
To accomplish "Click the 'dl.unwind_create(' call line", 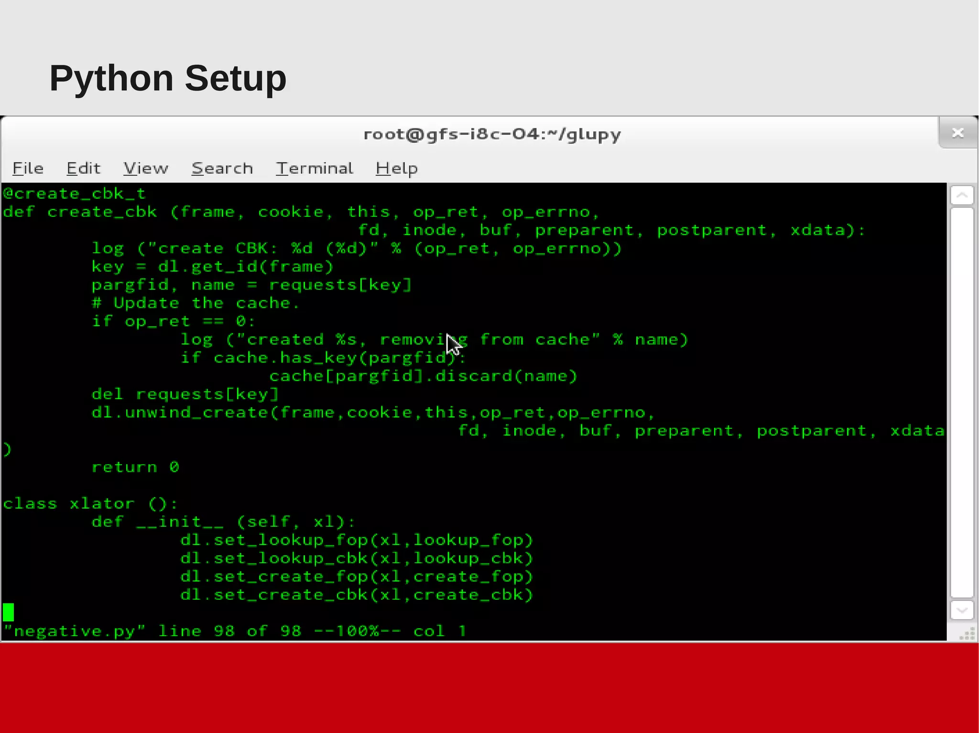I will (x=373, y=412).
